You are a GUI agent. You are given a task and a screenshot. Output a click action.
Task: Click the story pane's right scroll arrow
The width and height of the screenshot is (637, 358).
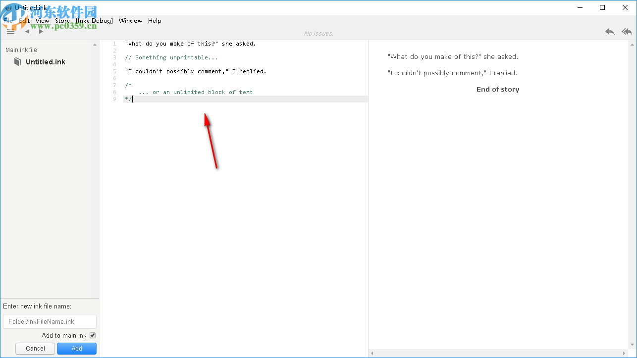(624, 354)
